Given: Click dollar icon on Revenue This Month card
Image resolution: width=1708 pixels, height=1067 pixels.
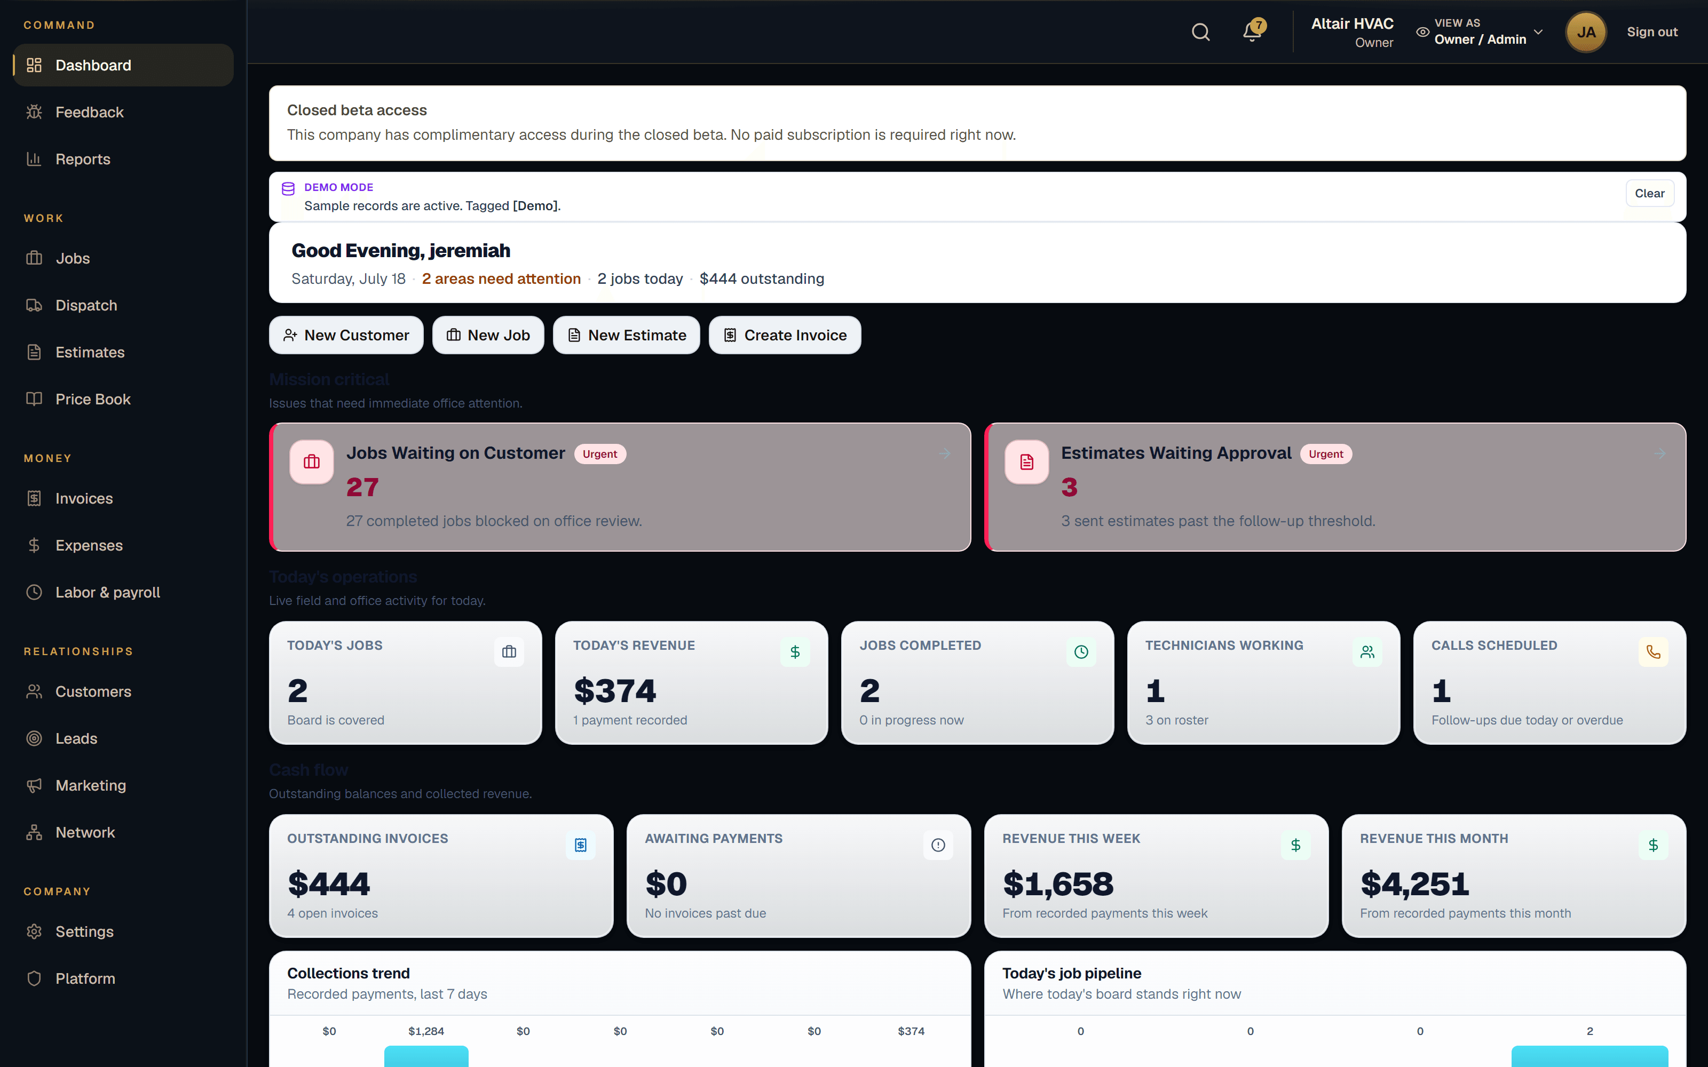Looking at the screenshot, I should point(1653,846).
